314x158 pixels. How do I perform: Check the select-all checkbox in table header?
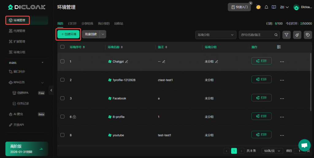pos(63,47)
